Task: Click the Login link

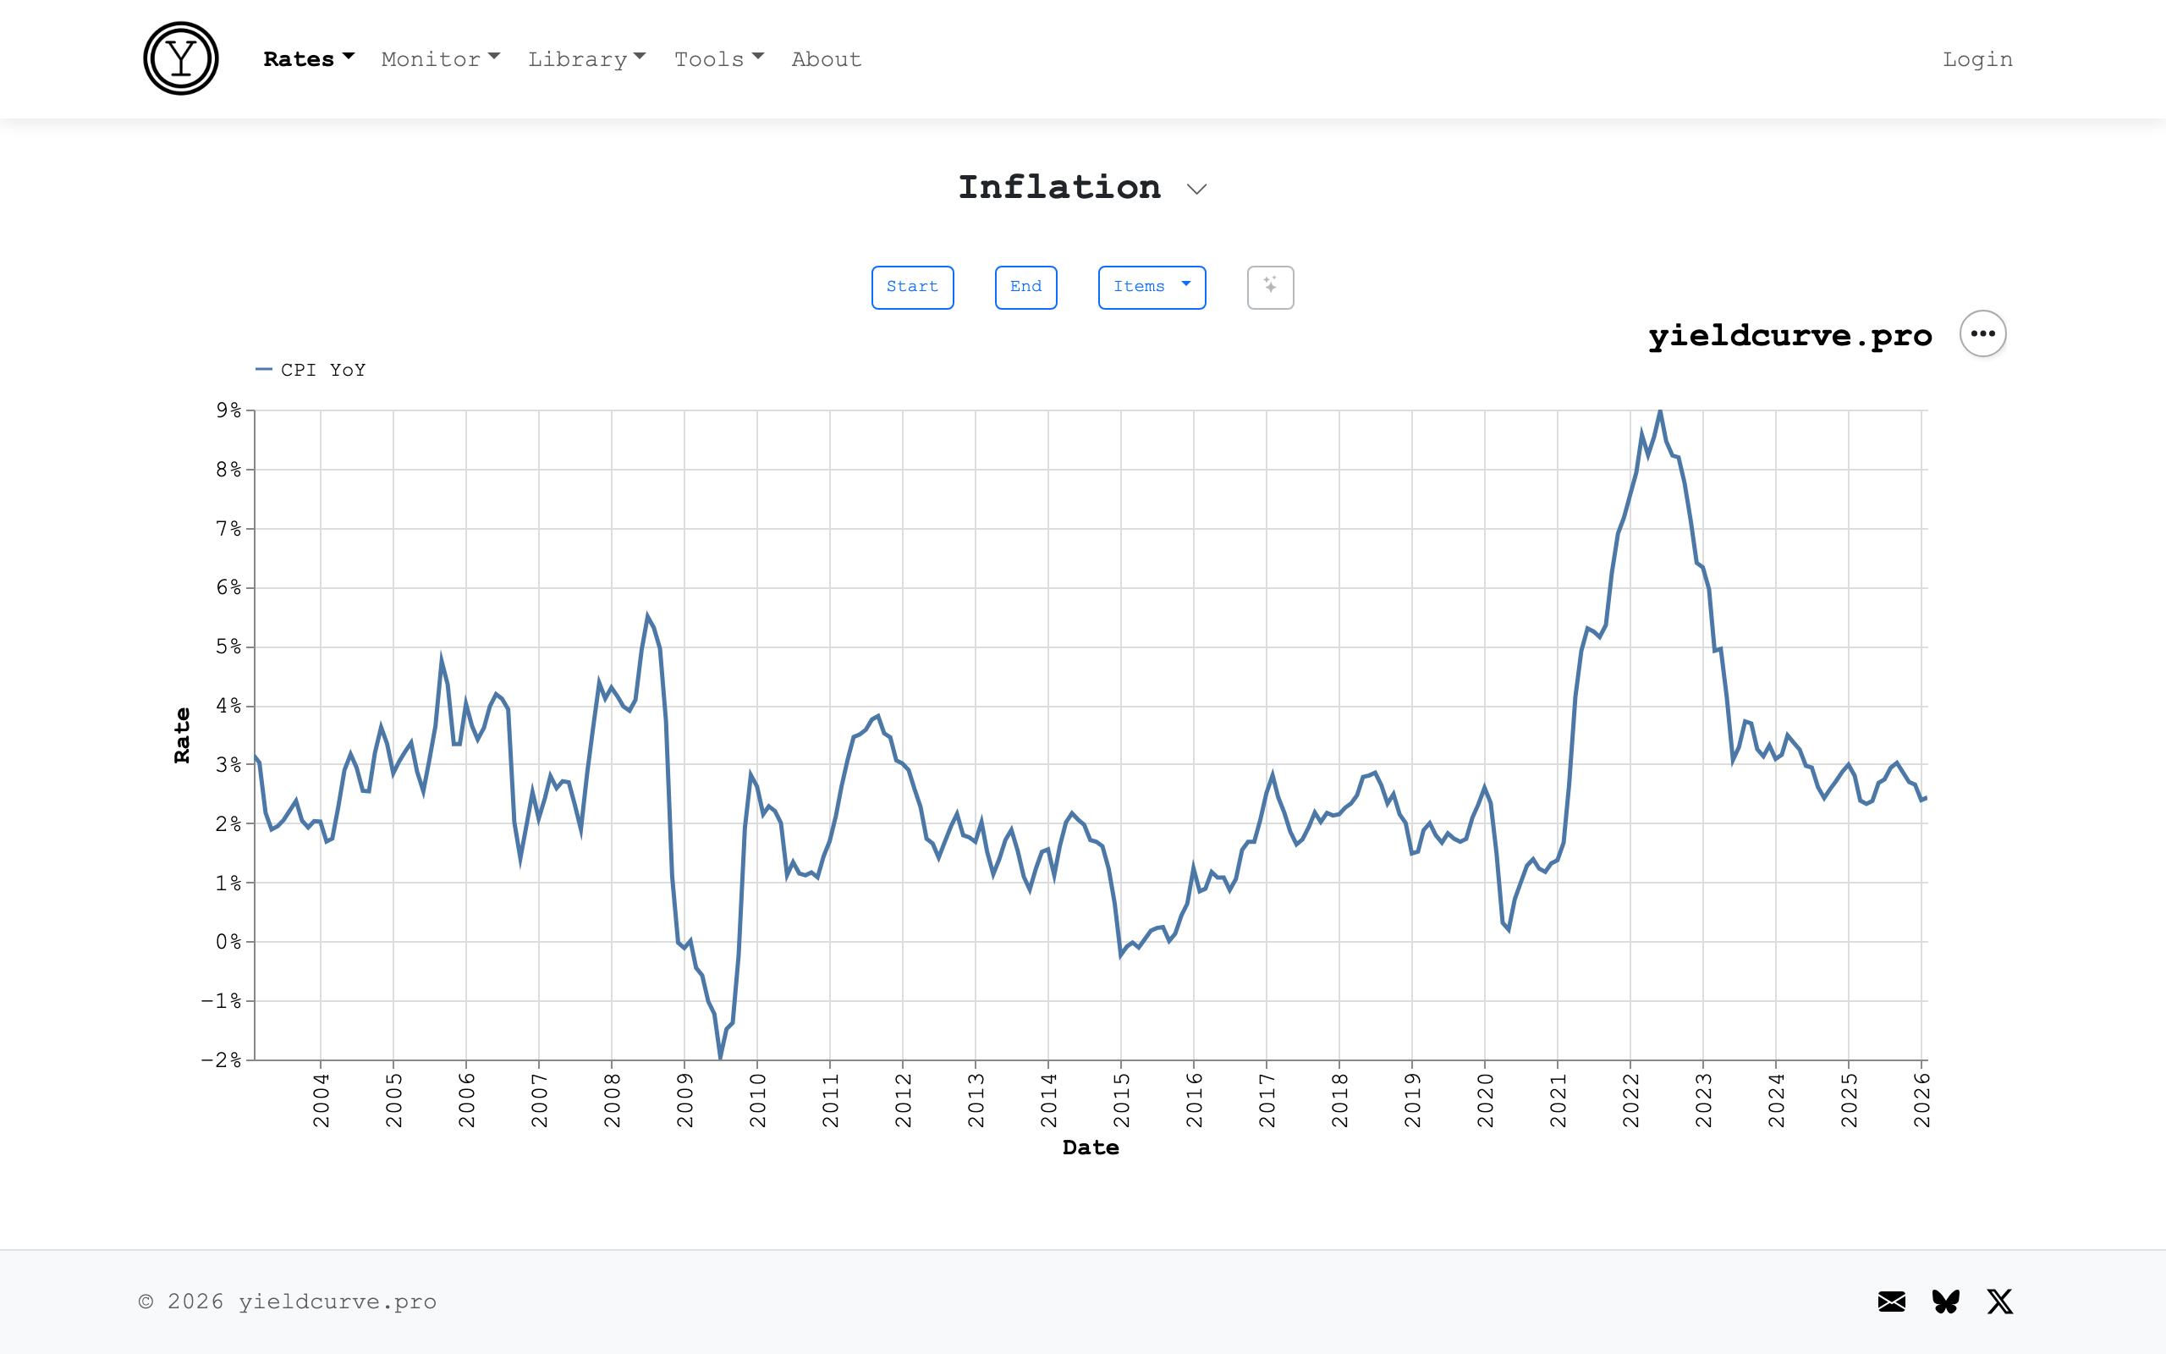Action: (x=1977, y=59)
